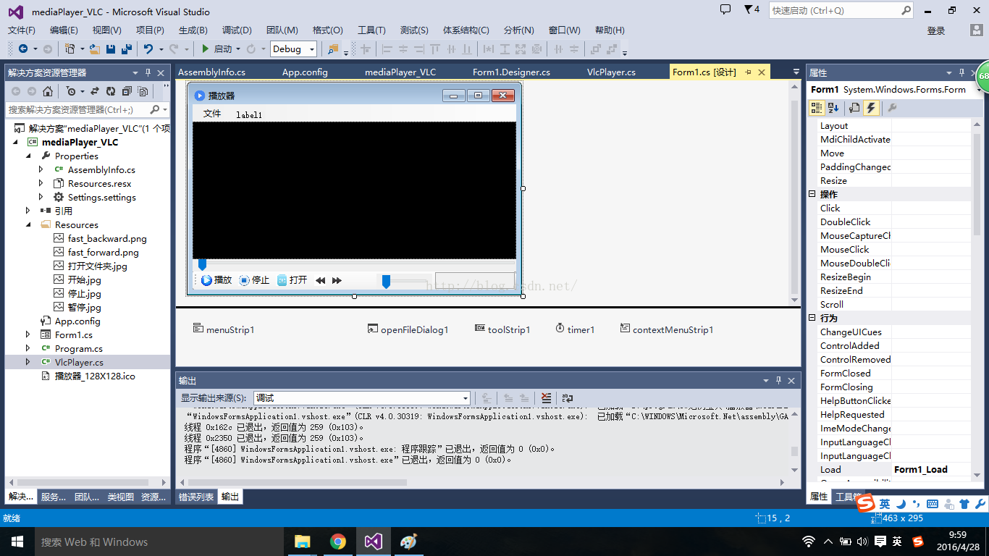Click the fast forward button on form
Image resolution: width=989 pixels, height=556 pixels.
(x=337, y=280)
